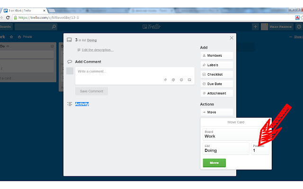Click the green padlock in address bar

(x=16, y=17)
